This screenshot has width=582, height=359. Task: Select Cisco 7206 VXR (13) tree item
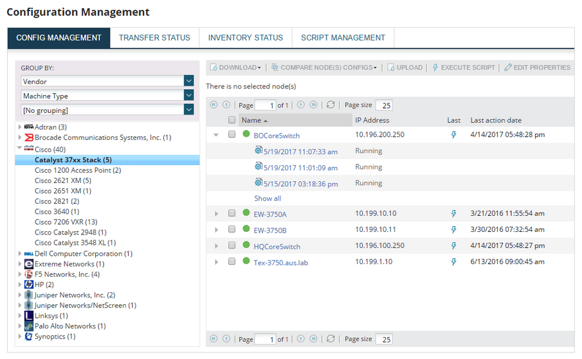point(66,222)
